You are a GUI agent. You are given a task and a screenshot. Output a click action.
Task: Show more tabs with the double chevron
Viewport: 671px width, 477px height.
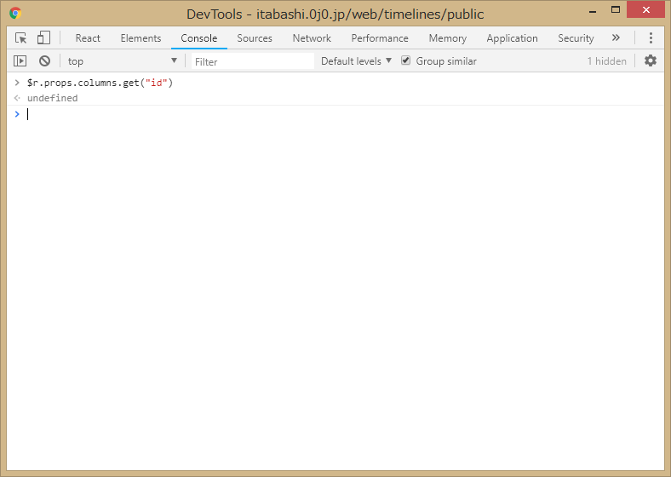616,38
